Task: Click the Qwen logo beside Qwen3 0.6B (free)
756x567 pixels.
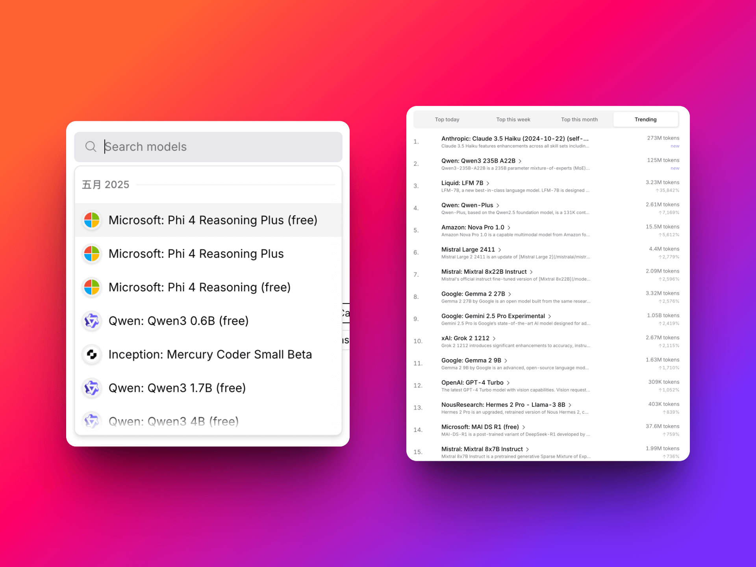Action: click(92, 321)
